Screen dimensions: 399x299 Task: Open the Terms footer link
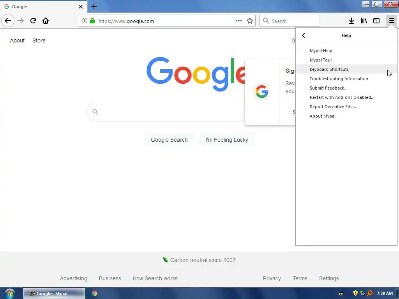[x=300, y=278]
